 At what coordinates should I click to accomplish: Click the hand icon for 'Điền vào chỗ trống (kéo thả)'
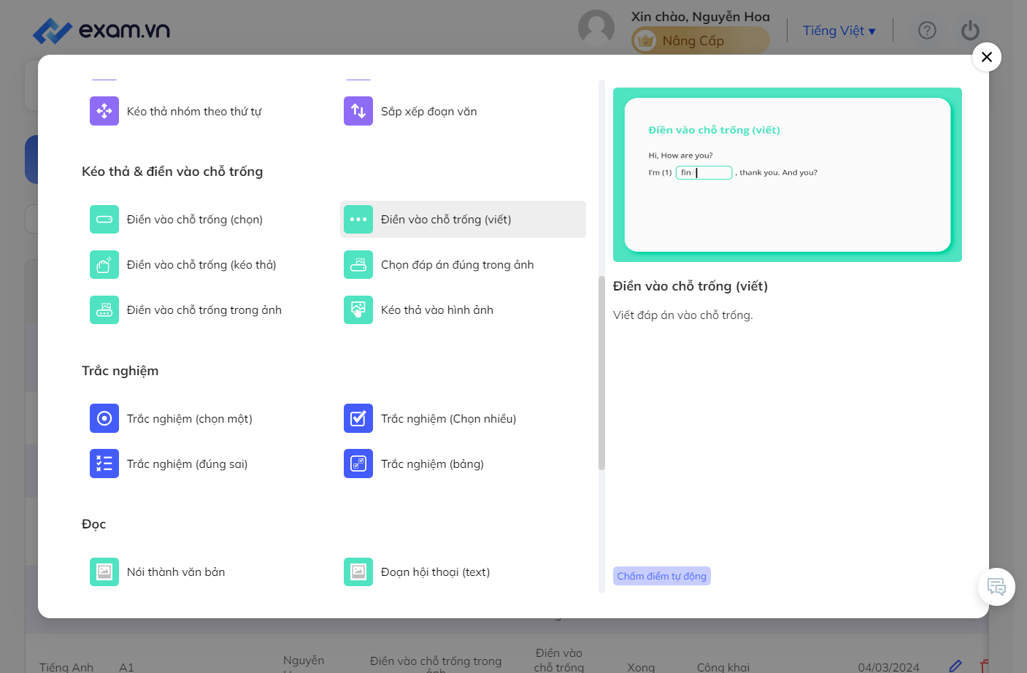click(104, 264)
